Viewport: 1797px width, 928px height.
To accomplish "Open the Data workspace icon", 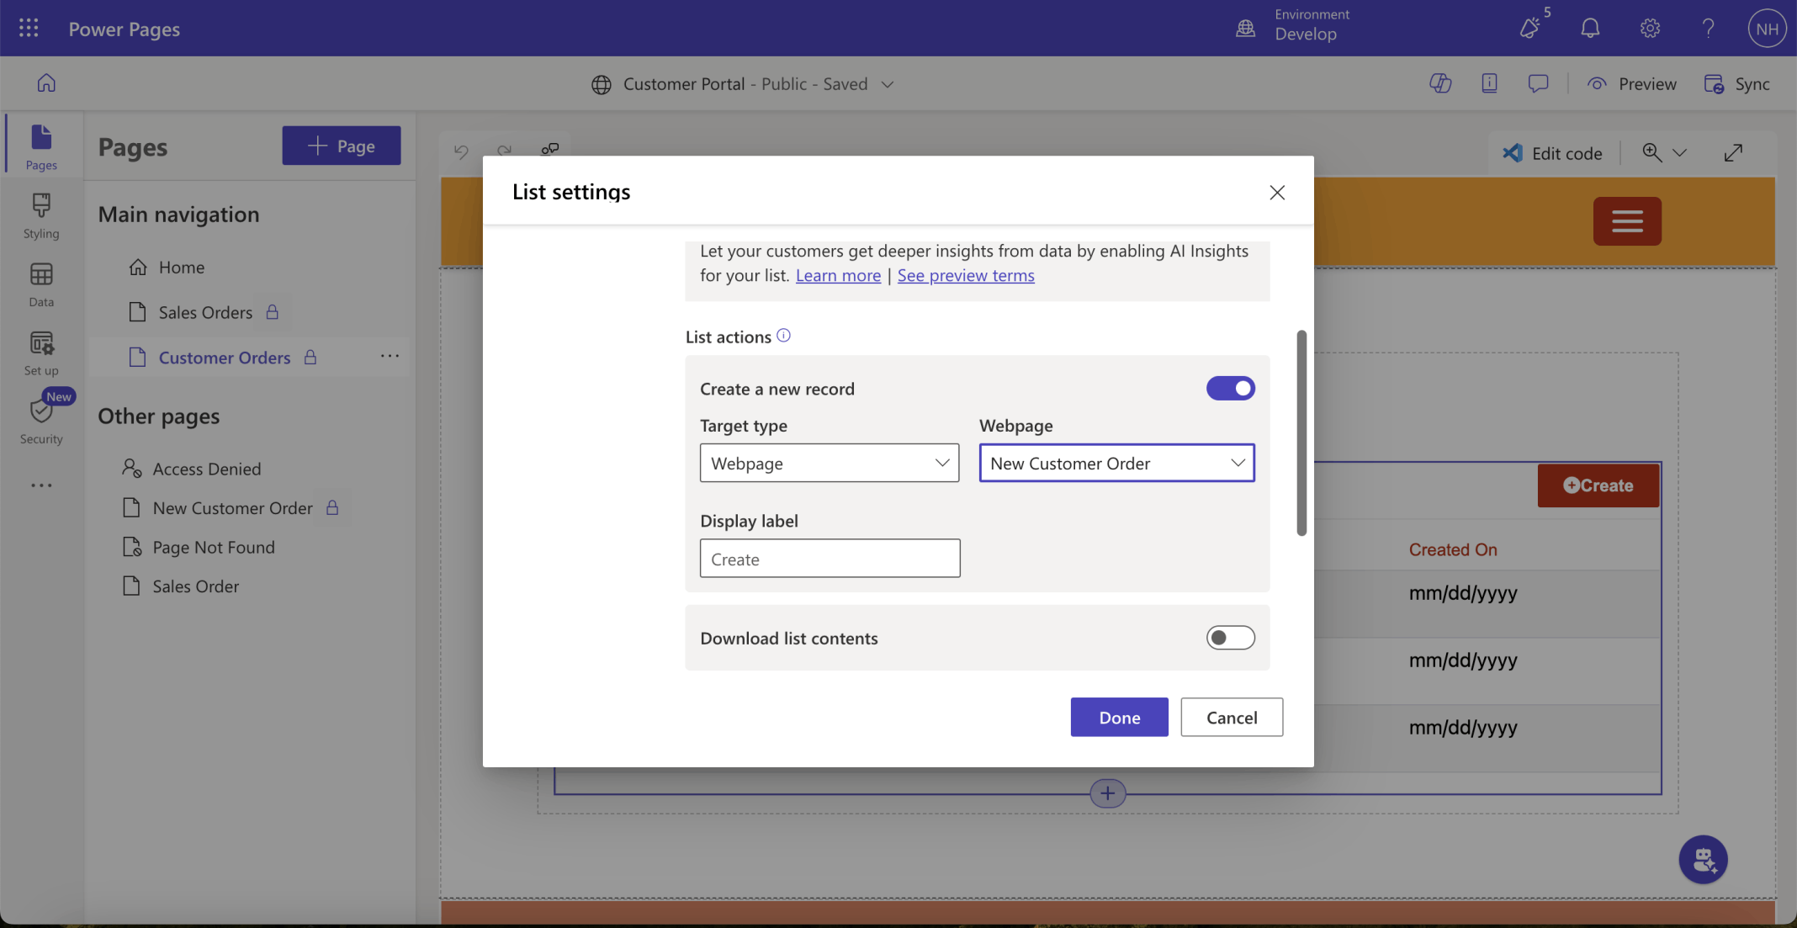I will (x=40, y=284).
